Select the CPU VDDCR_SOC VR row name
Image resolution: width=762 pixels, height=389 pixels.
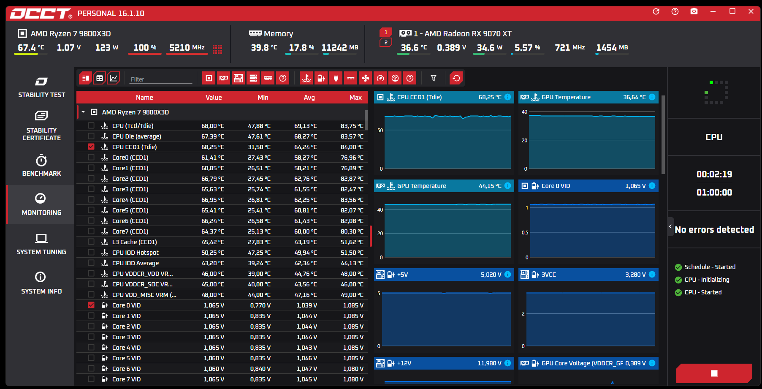(142, 284)
